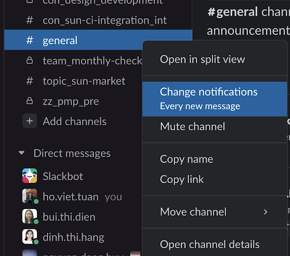This screenshot has height=256, width=290.
Task: Select Change notifications menu entry
Action: [215, 99]
